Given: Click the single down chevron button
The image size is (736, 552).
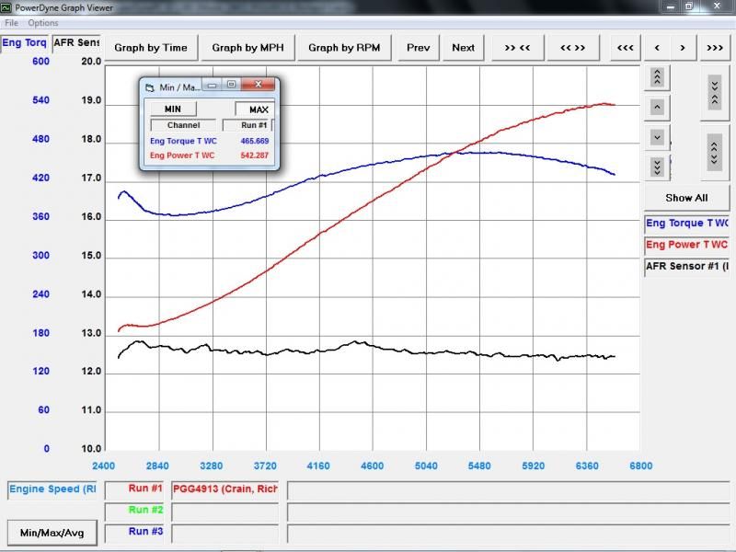Looking at the screenshot, I should click(657, 137).
